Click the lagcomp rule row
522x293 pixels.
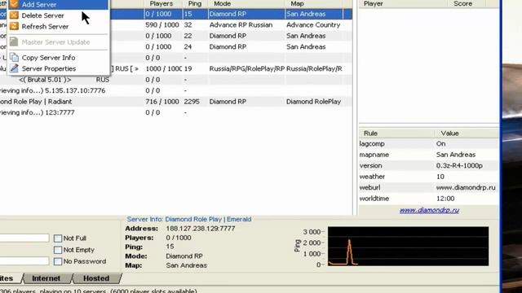[429, 144]
